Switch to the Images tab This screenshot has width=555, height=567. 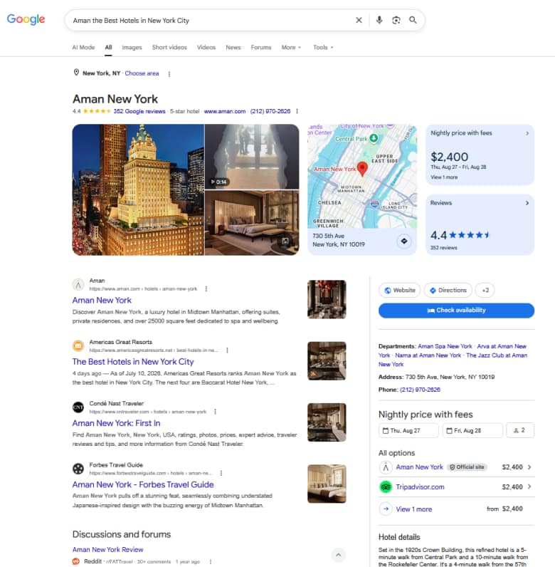[132, 48]
